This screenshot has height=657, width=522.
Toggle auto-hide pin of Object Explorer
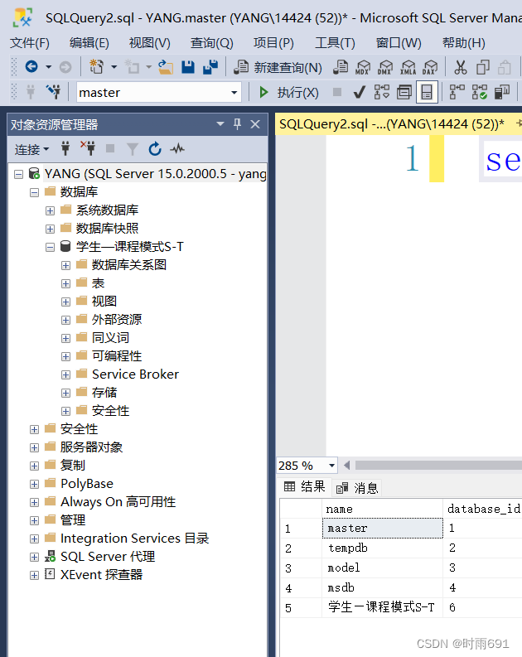click(x=238, y=124)
